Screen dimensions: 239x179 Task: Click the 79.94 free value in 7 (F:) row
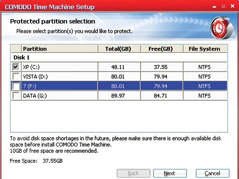tap(161, 86)
